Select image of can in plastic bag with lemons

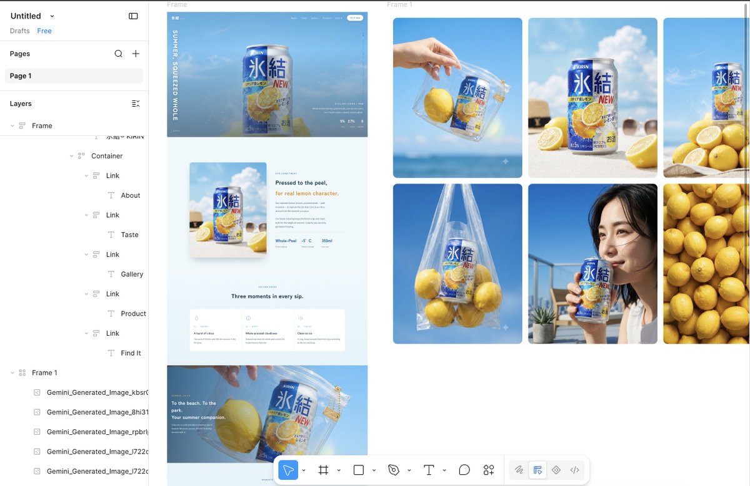pos(457,264)
